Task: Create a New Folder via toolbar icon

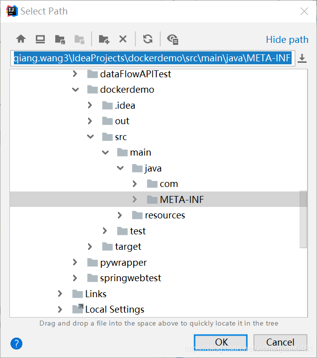Action: (x=104, y=39)
